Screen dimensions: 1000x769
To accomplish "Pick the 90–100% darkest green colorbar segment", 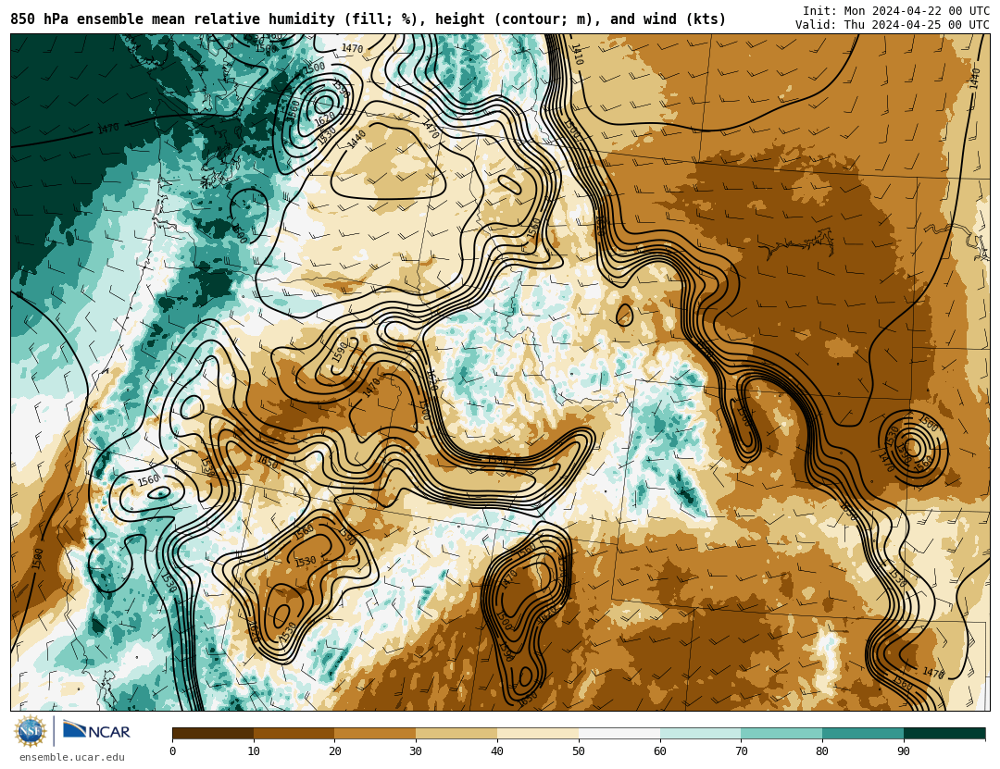I will coord(944,733).
